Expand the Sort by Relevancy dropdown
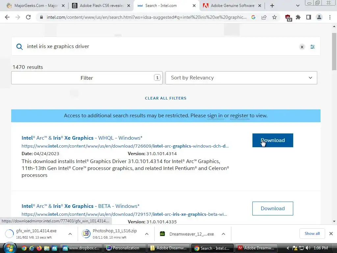The width and height of the screenshot is (337, 253). point(241,78)
